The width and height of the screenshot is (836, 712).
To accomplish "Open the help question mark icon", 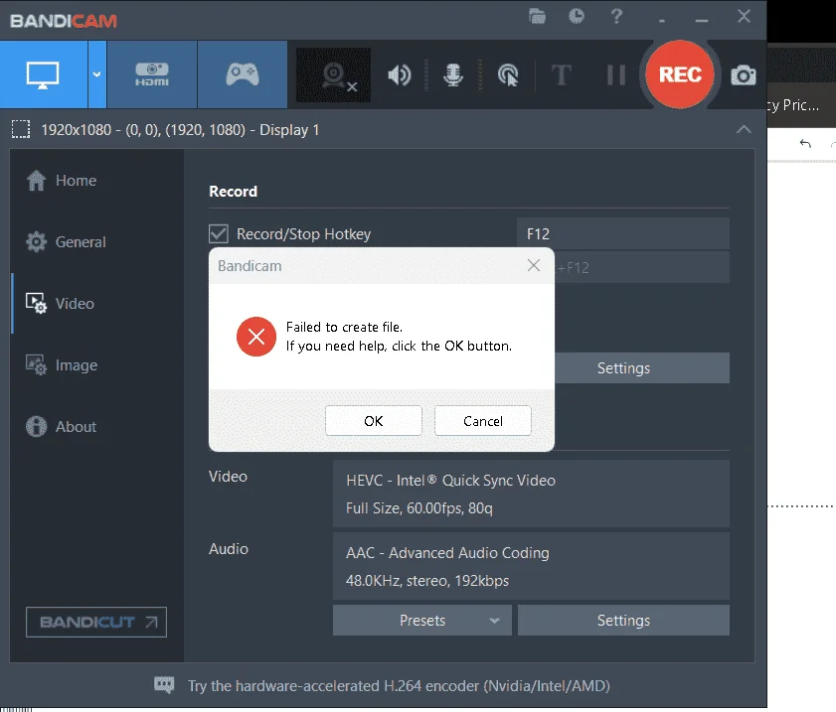I will [x=616, y=17].
